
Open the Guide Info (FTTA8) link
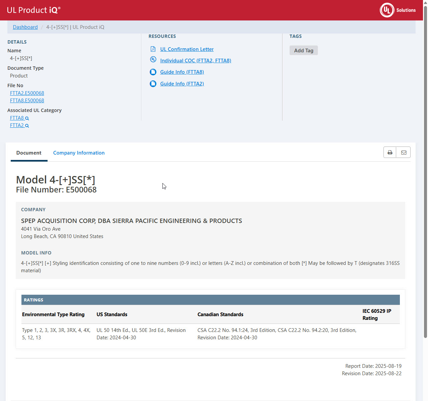coord(182,72)
